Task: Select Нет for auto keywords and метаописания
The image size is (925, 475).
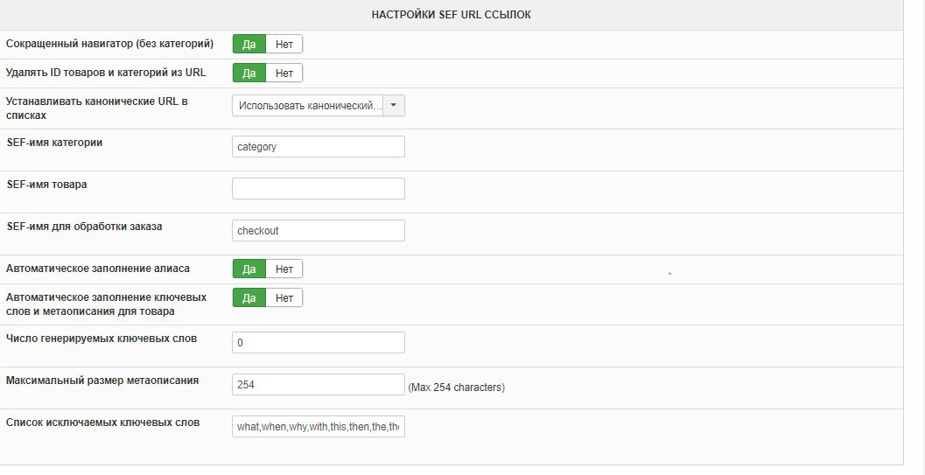Action: click(284, 297)
